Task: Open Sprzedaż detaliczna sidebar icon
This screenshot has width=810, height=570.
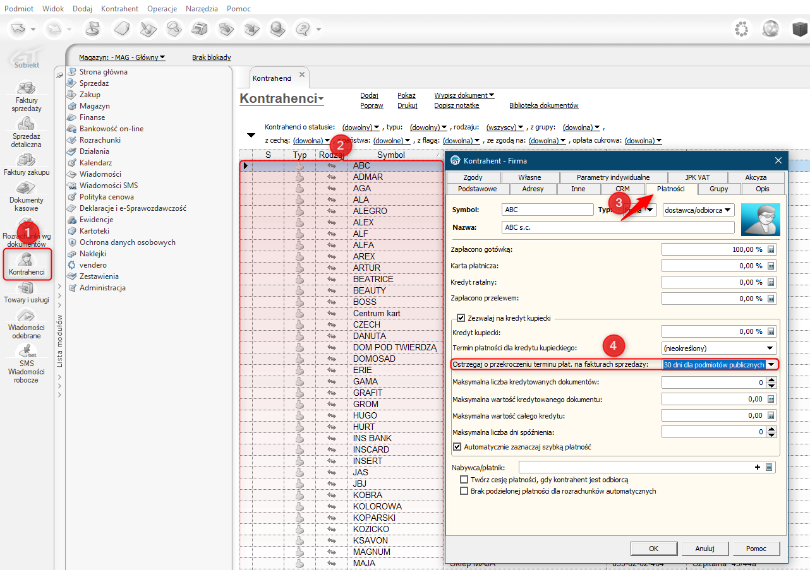Action: [27, 124]
